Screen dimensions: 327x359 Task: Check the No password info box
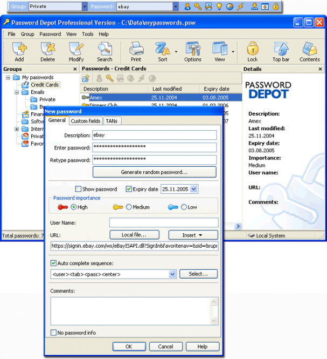pos(53,333)
